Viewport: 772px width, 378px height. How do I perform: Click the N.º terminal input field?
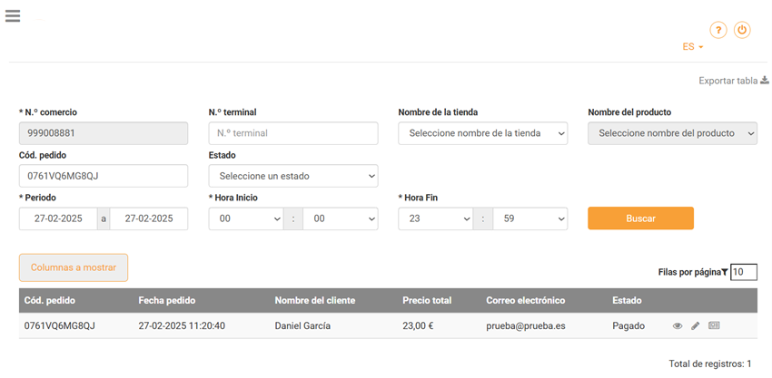[x=292, y=133]
